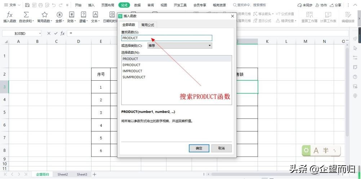The height and width of the screenshot is (179, 361).
Task: Open the 数据 ribbon tab
Action: pos(137,5)
